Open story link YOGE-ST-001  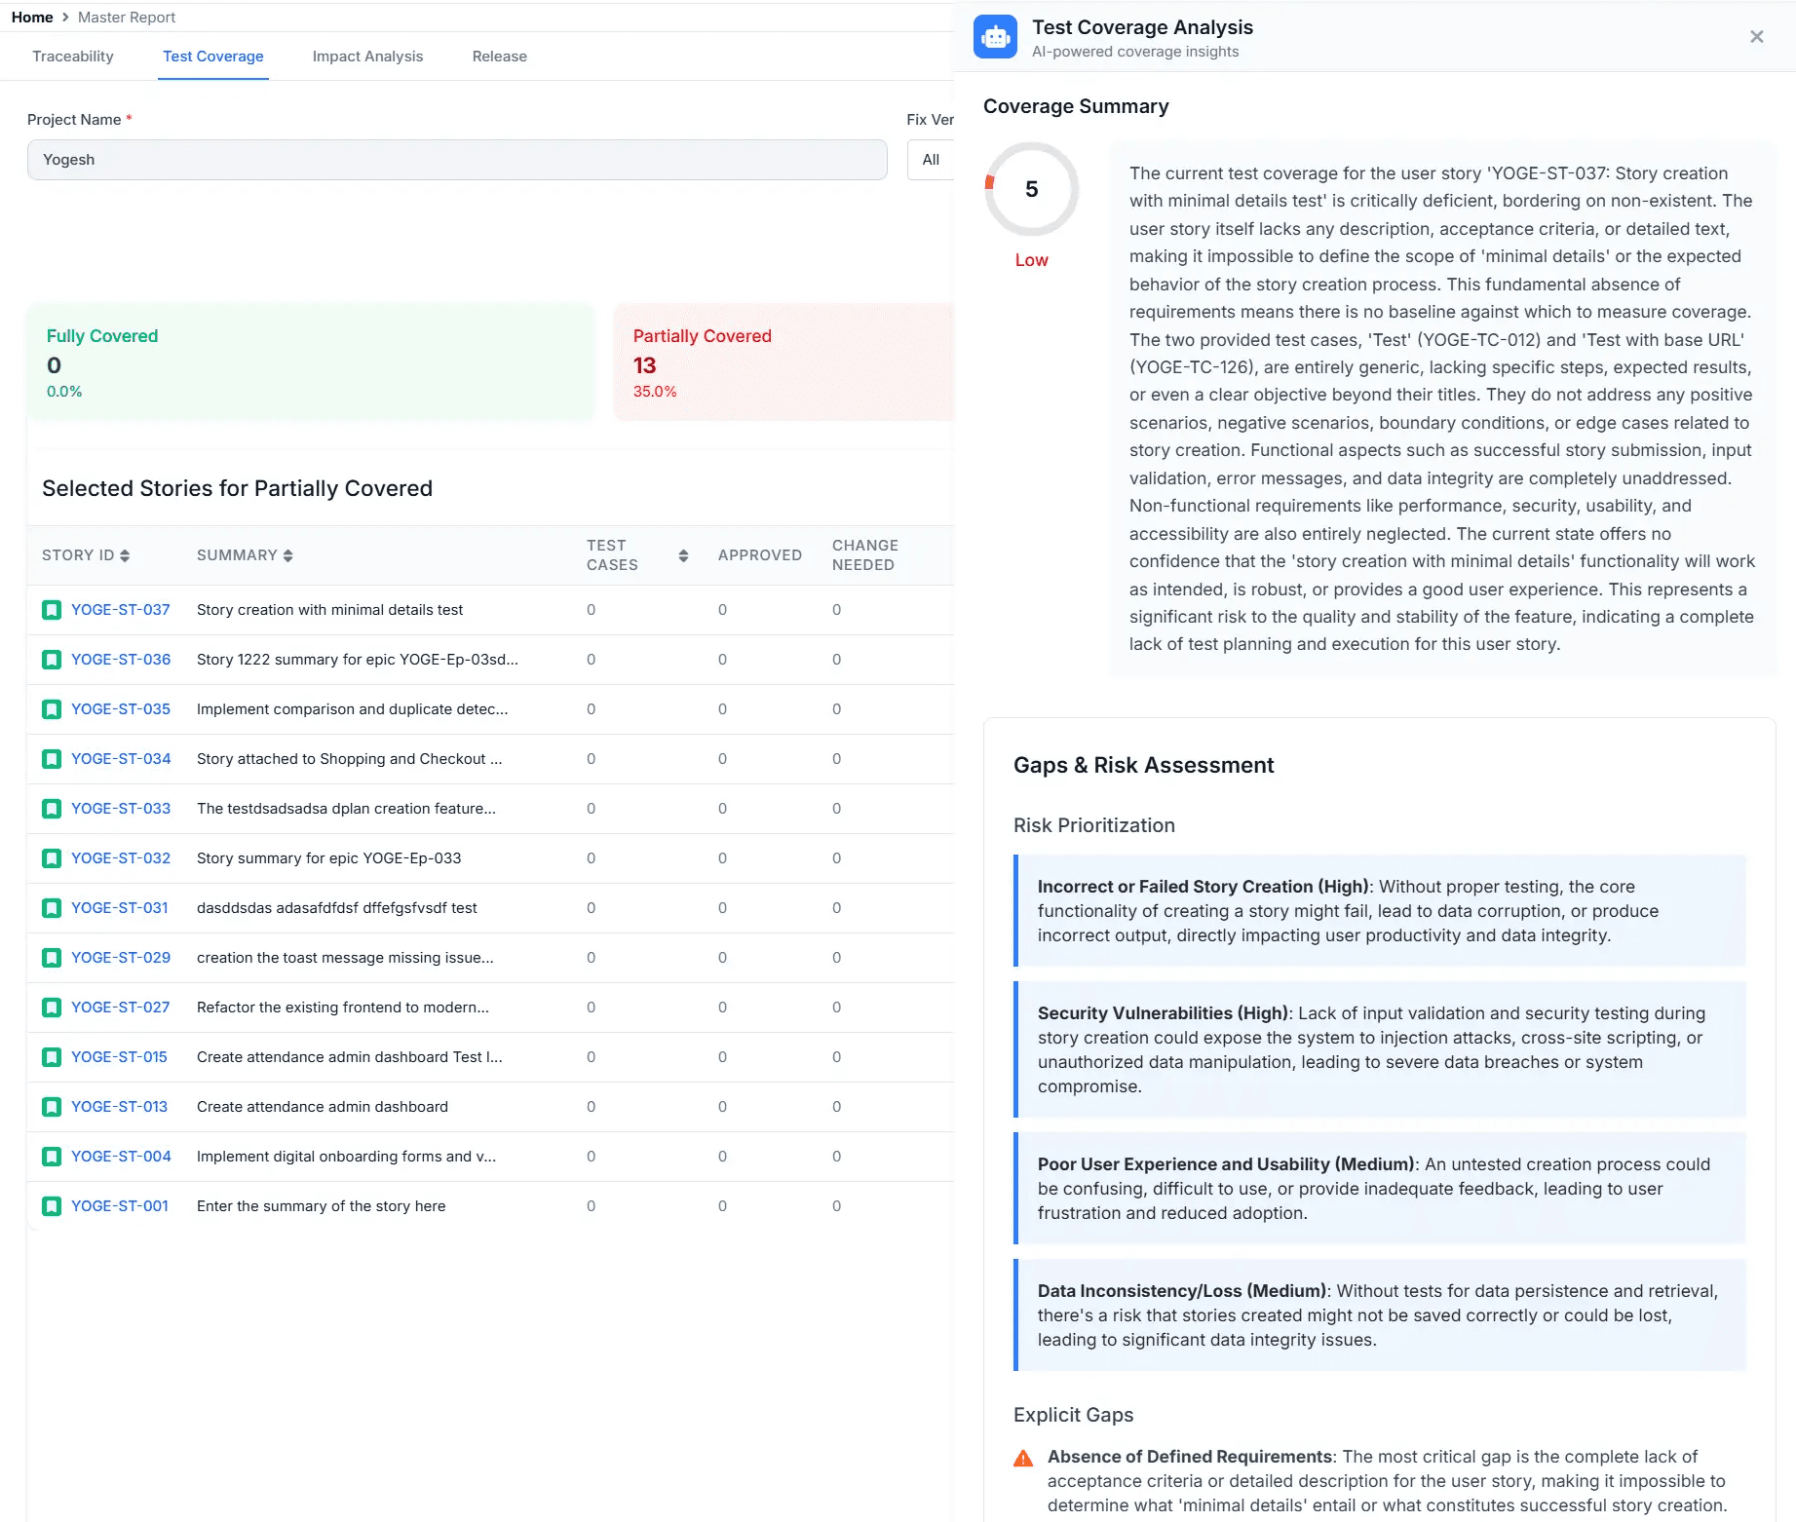120,1206
